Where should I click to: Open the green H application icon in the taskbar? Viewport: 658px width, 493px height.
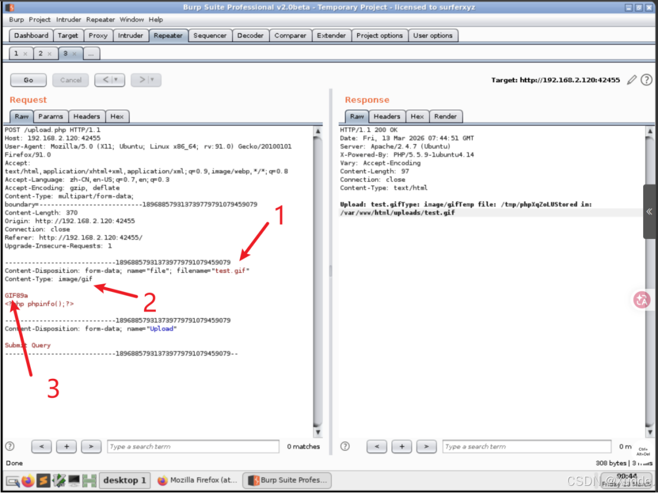(x=89, y=480)
